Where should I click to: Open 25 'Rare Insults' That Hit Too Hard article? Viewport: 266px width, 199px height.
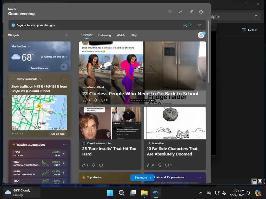click(x=109, y=151)
